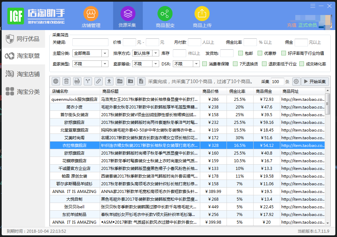This screenshot has width=337, height=237.
Task: Click the CSV folder icon in the toolbar
Action: pyautogui.click(x=120, y=81)
